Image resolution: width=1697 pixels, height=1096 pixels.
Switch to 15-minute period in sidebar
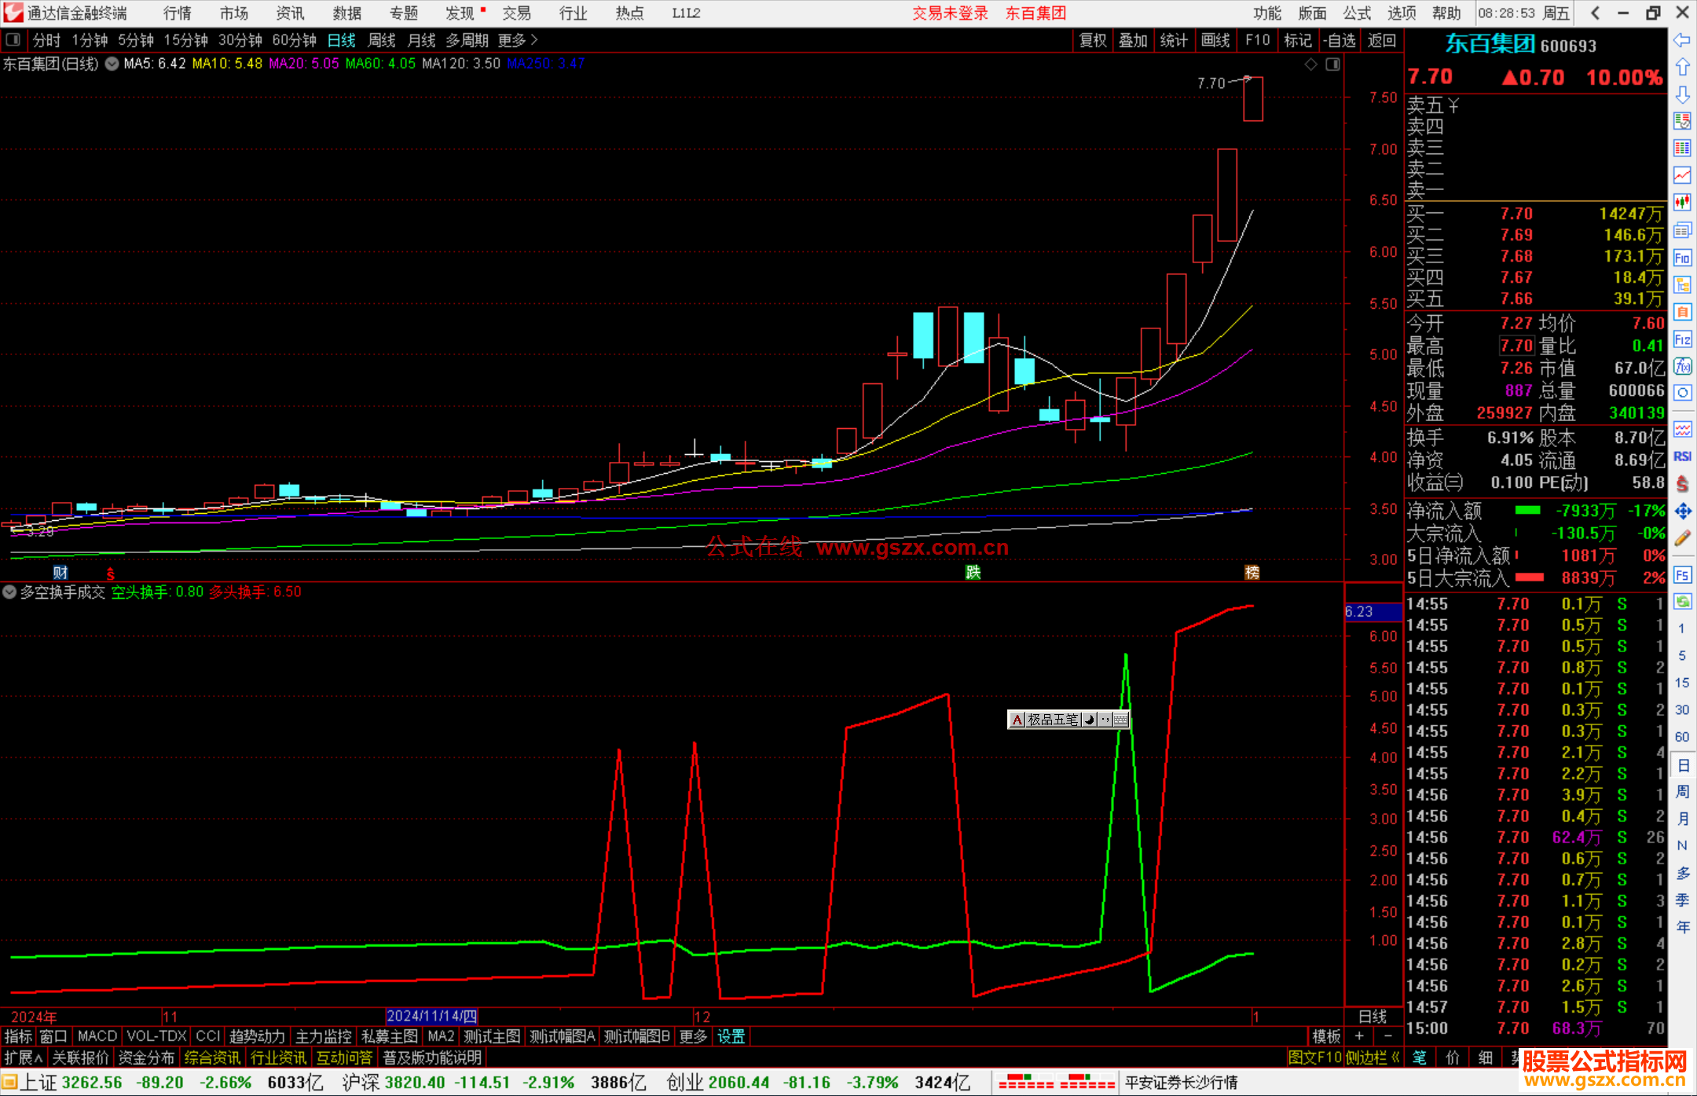point(1681,683)
